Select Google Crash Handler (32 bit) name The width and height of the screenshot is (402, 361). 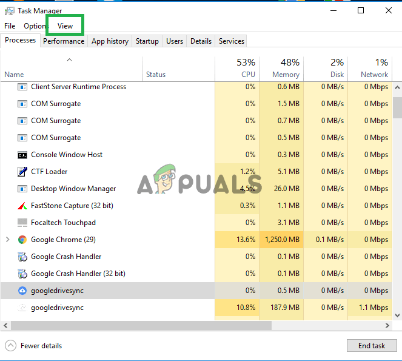point(78,274)
